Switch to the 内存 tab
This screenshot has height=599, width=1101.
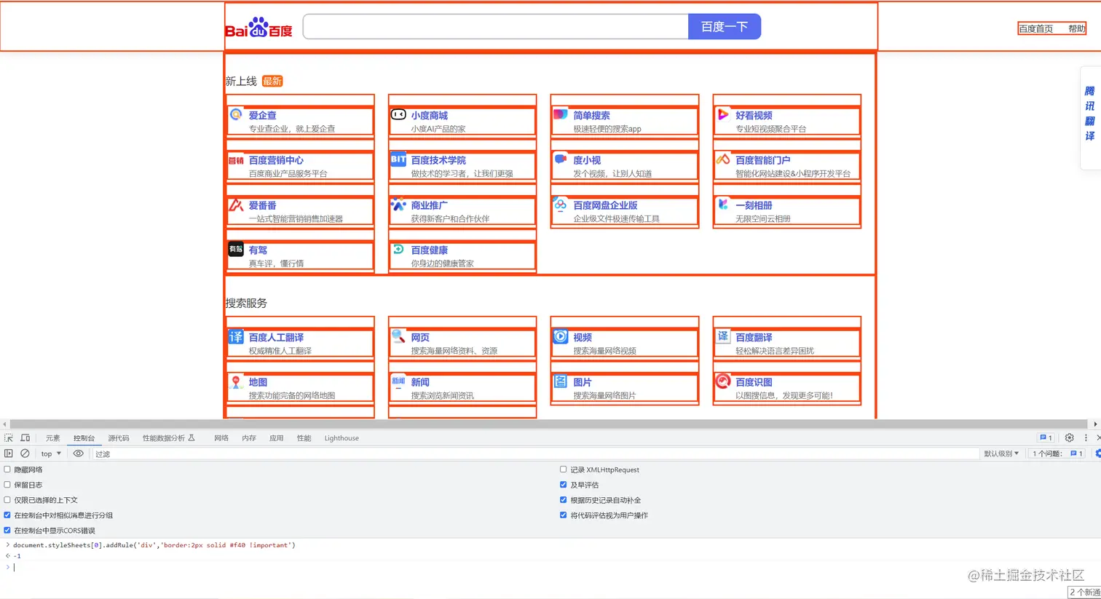coord(249,438)
